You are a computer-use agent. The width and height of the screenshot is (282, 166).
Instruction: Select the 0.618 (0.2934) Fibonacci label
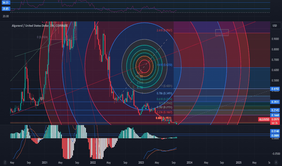pyautogui.click(x=164, y=99)
